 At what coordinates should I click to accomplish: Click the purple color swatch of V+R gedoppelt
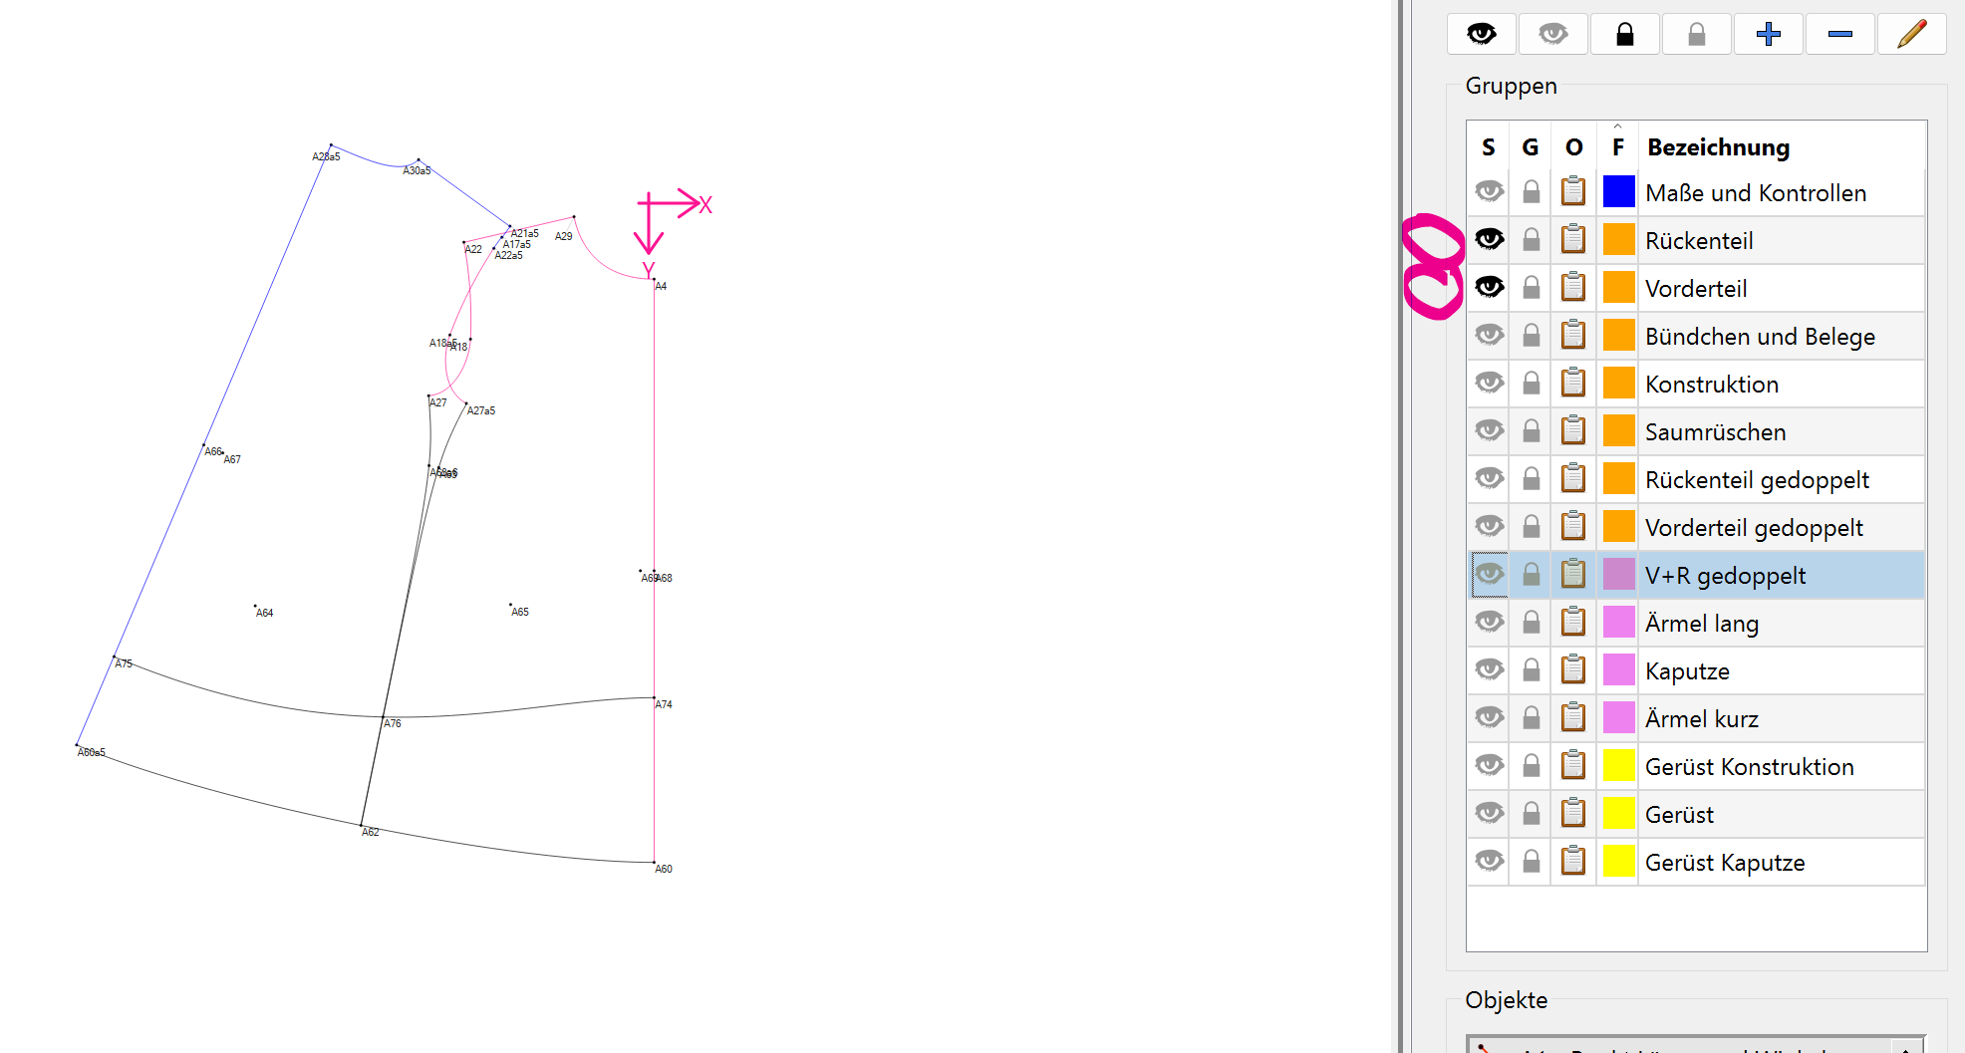click(x=1618, y=575)
